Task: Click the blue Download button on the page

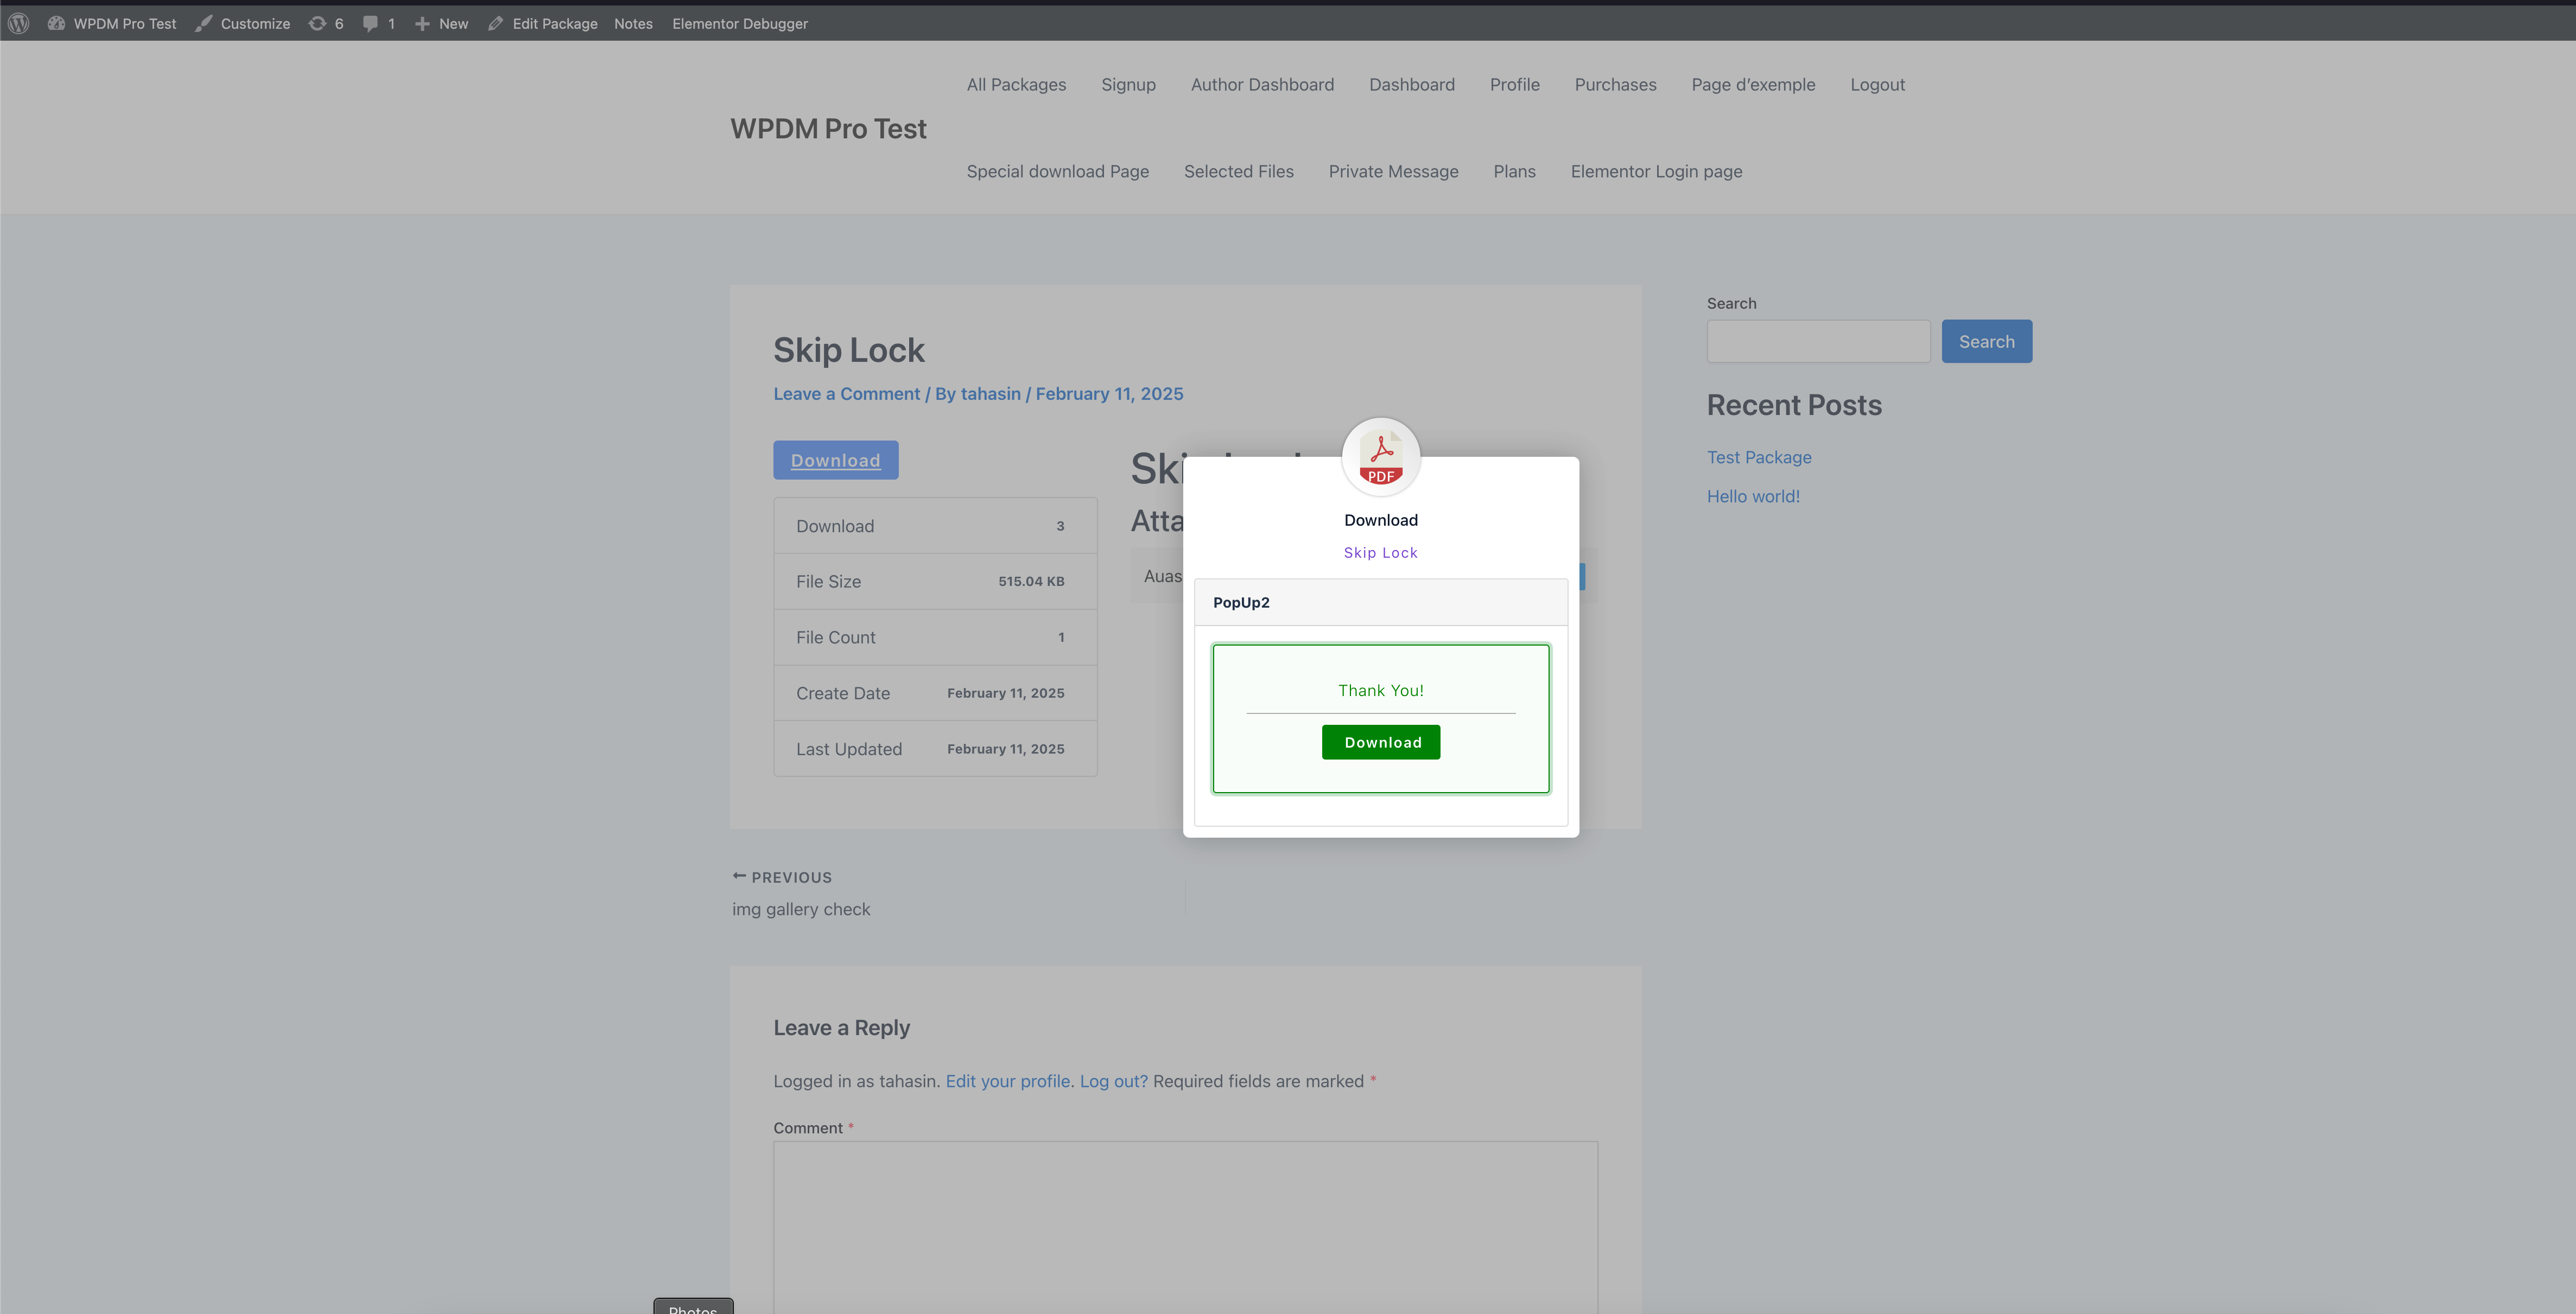Action: tap(835, 460)
